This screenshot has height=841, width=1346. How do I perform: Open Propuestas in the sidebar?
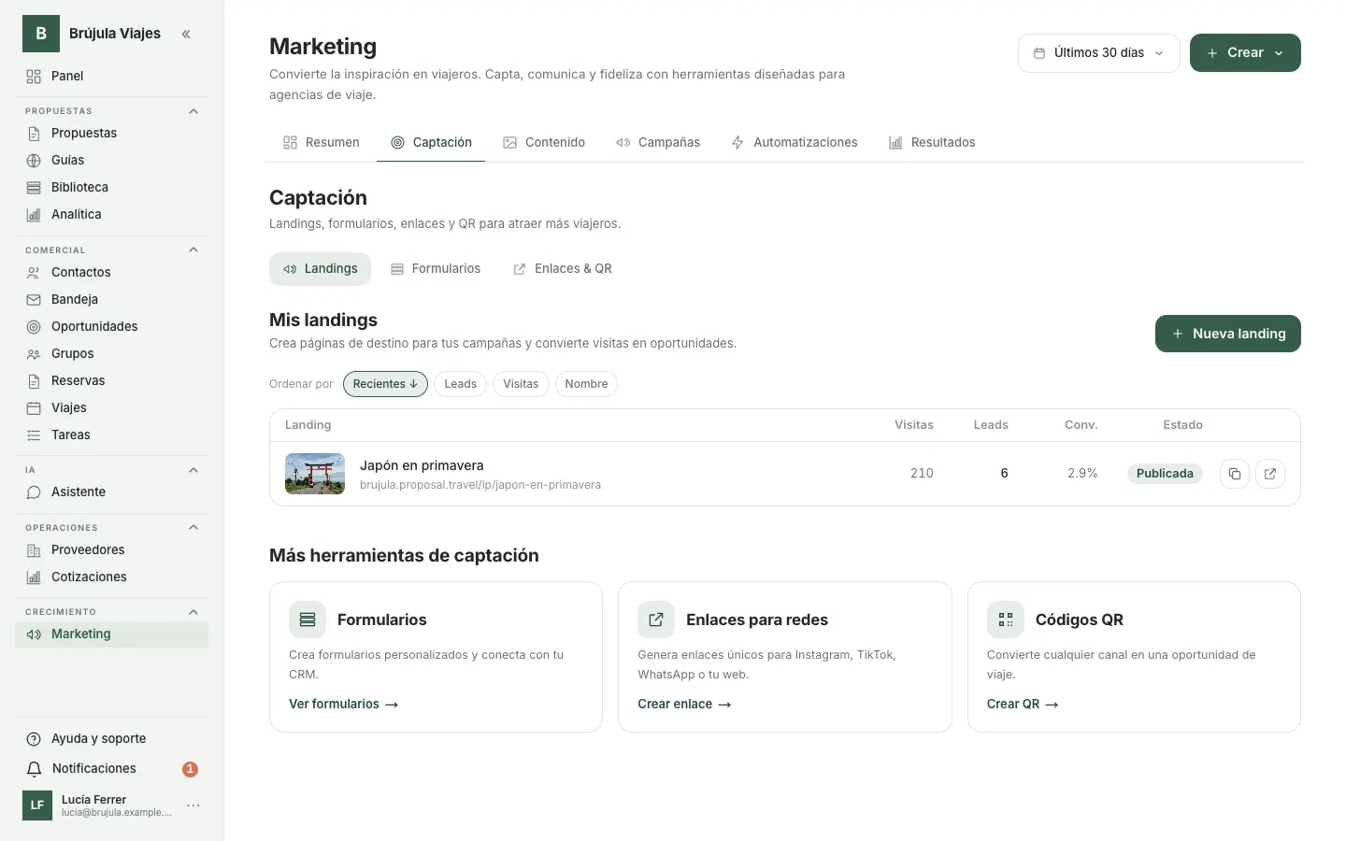(112, 133)
